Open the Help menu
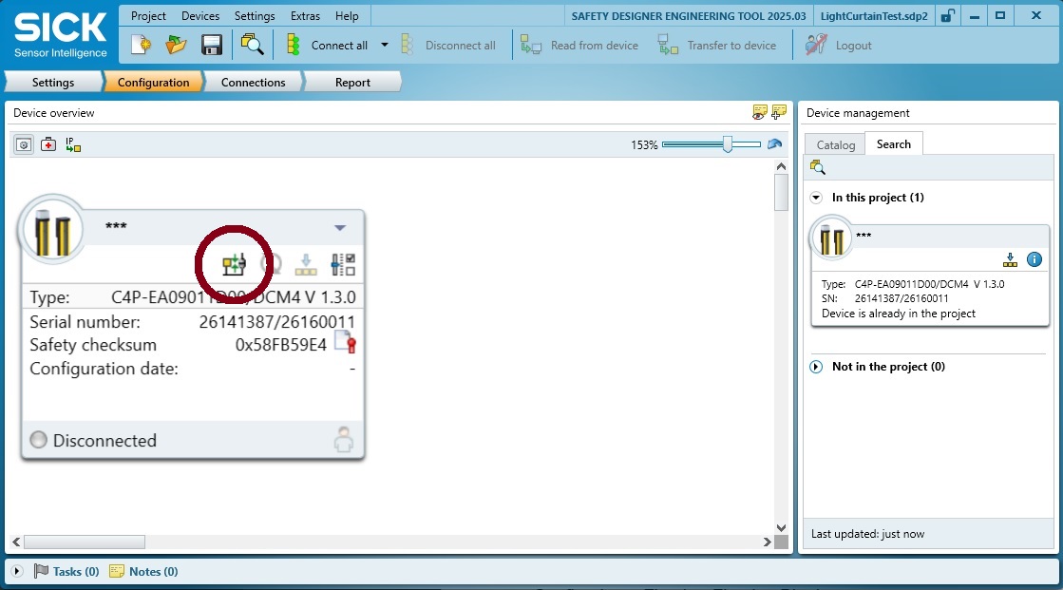 click(347, 15)
